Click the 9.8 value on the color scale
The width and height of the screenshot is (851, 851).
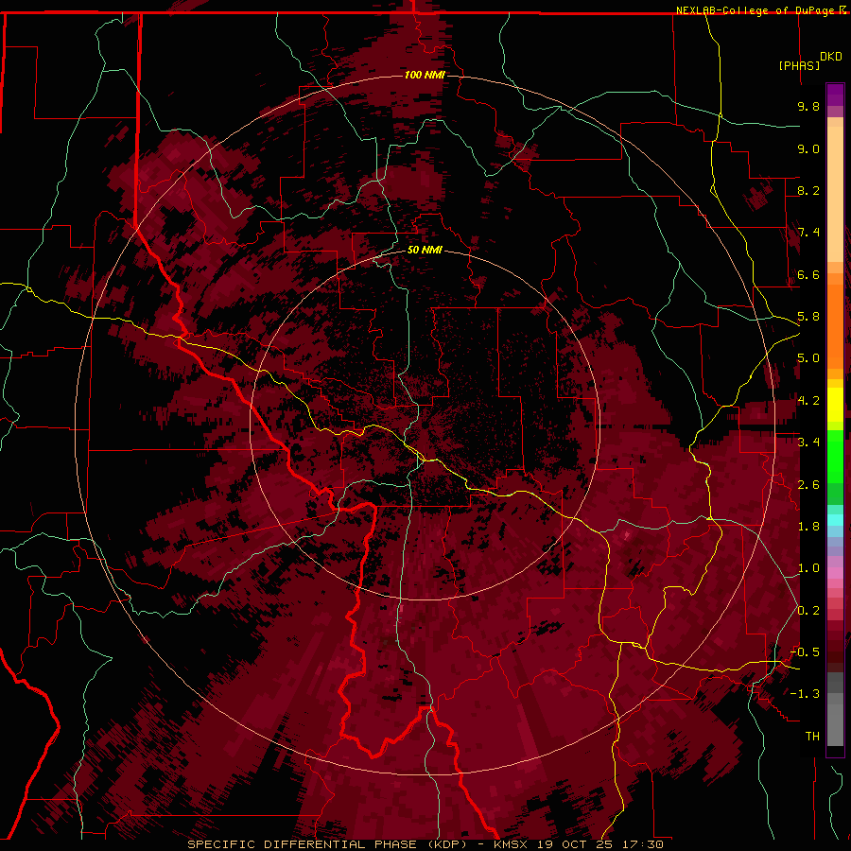click(x=808, y=106)
